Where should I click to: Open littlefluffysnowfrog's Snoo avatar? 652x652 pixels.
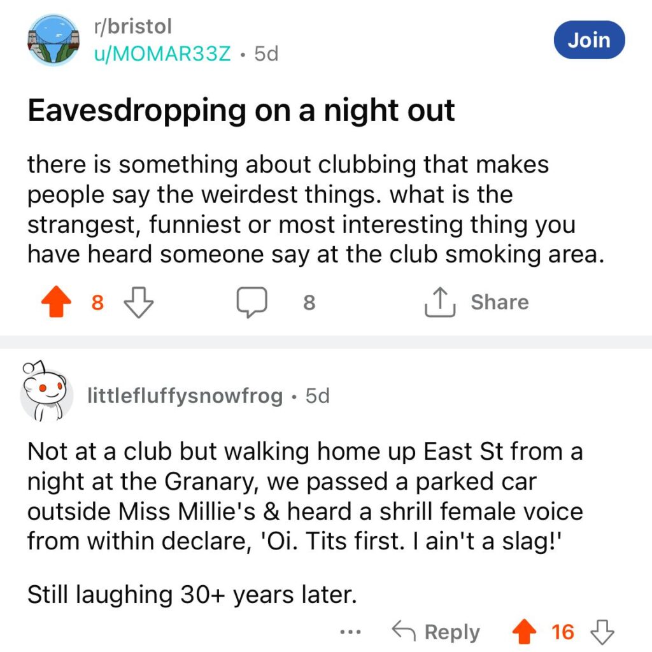pyautogui.click(x=46, y=392)
